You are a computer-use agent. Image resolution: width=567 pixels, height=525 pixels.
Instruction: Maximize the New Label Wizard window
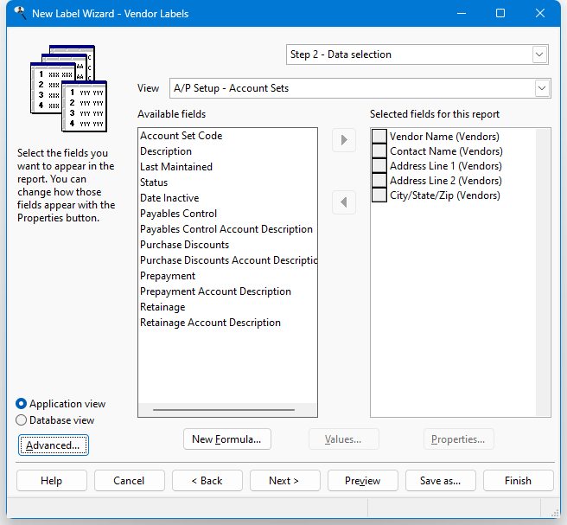click(500, 13)
